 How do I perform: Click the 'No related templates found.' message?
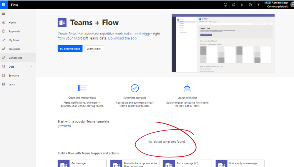pos(167,141)
